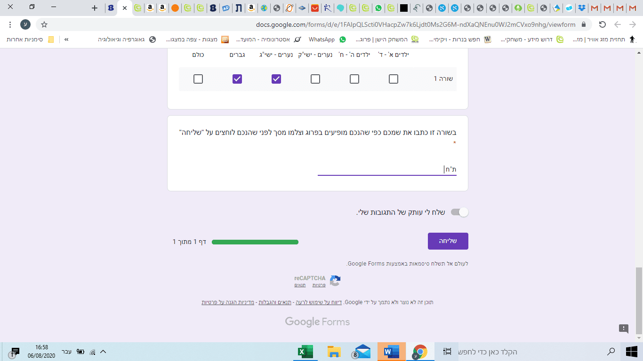
Task: Open Excel from the taskbar
Action: [x=306, y=352]
